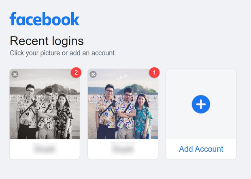
Task: Click the red notification badge showing 1
Action: pyautogui.click(x=154, y=73)
